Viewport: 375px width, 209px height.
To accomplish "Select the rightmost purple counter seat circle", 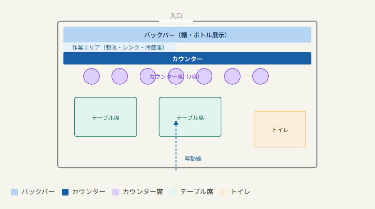I will [261, 76].
